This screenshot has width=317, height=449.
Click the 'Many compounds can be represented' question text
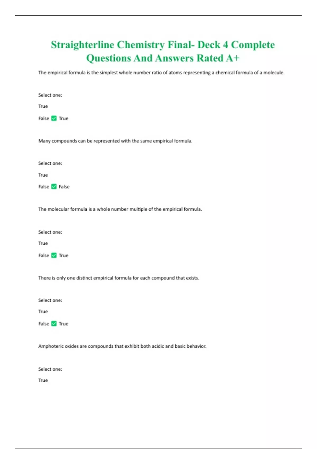[x=115, y=141]
